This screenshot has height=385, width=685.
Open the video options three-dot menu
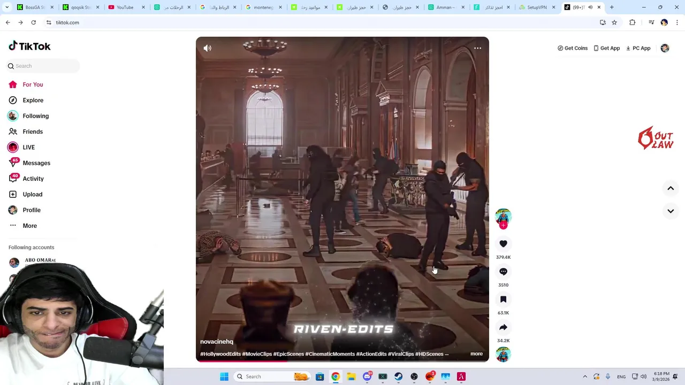pyautogui.click(x=477, y=48)
